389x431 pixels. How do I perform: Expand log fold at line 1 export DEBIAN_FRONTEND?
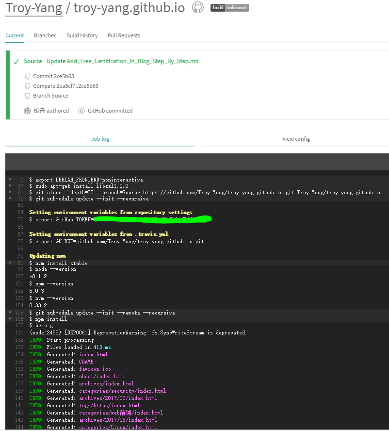(11, 179)
